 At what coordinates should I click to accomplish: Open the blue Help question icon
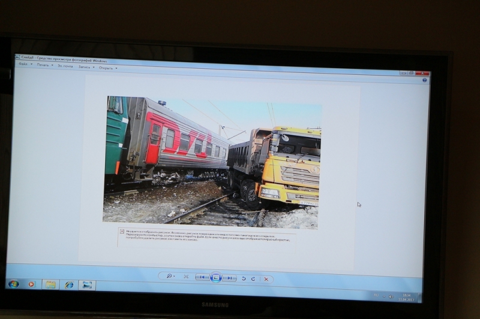[425, 79]
